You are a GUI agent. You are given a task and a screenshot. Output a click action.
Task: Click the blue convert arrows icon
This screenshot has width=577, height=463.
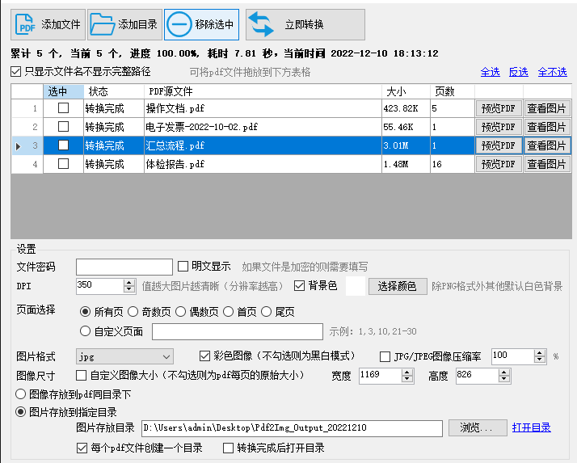point(261,25)
